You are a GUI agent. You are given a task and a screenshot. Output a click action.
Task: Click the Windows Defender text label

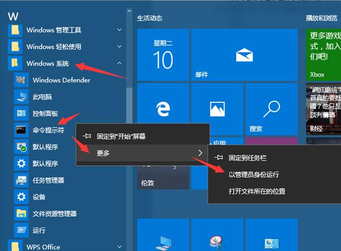(61, 80)
